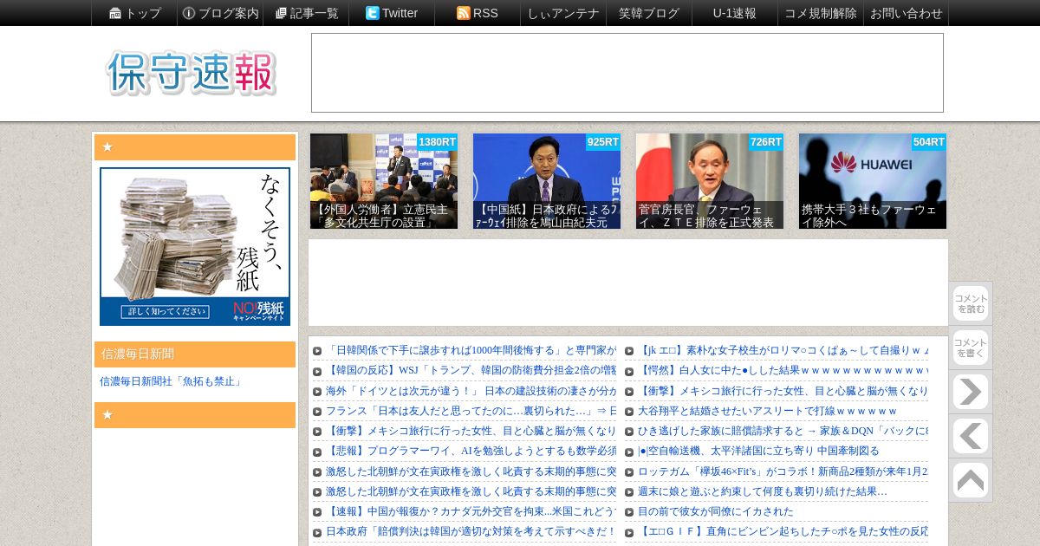Viewport: 1040px width, 546px height.
Task: Open 記事一覧 article list menu
Action: [306, 13]
